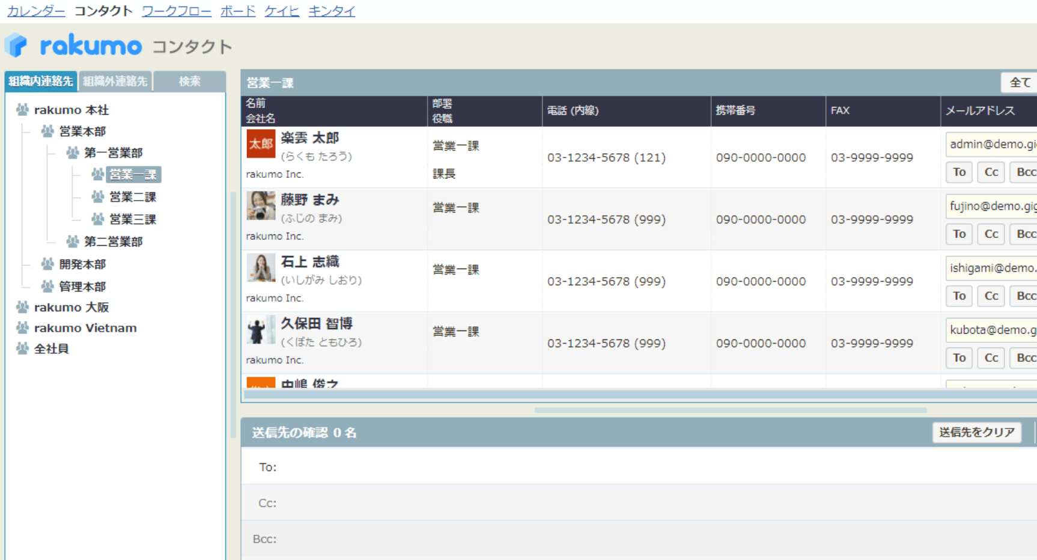
Task: Add 久保田 智博 to Cc recipients
Action: coord(991,358)
